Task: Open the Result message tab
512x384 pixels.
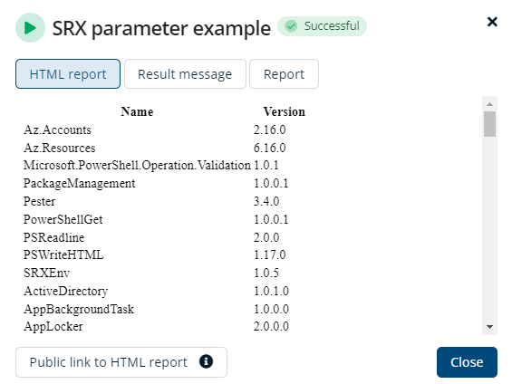Action: click(x=185, y=74)
